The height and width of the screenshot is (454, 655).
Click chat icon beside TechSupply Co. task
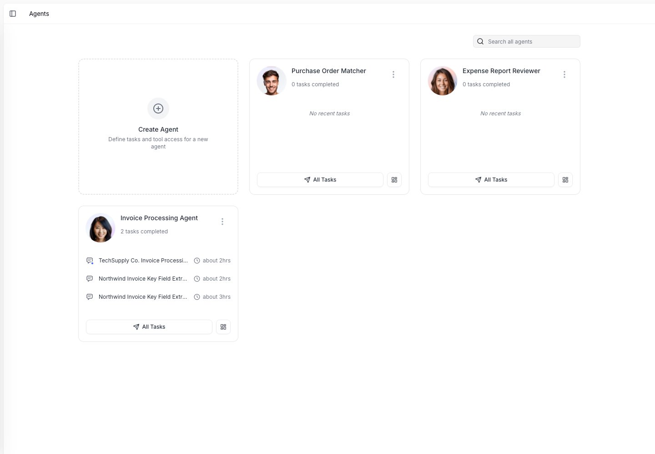coord(90,261)
